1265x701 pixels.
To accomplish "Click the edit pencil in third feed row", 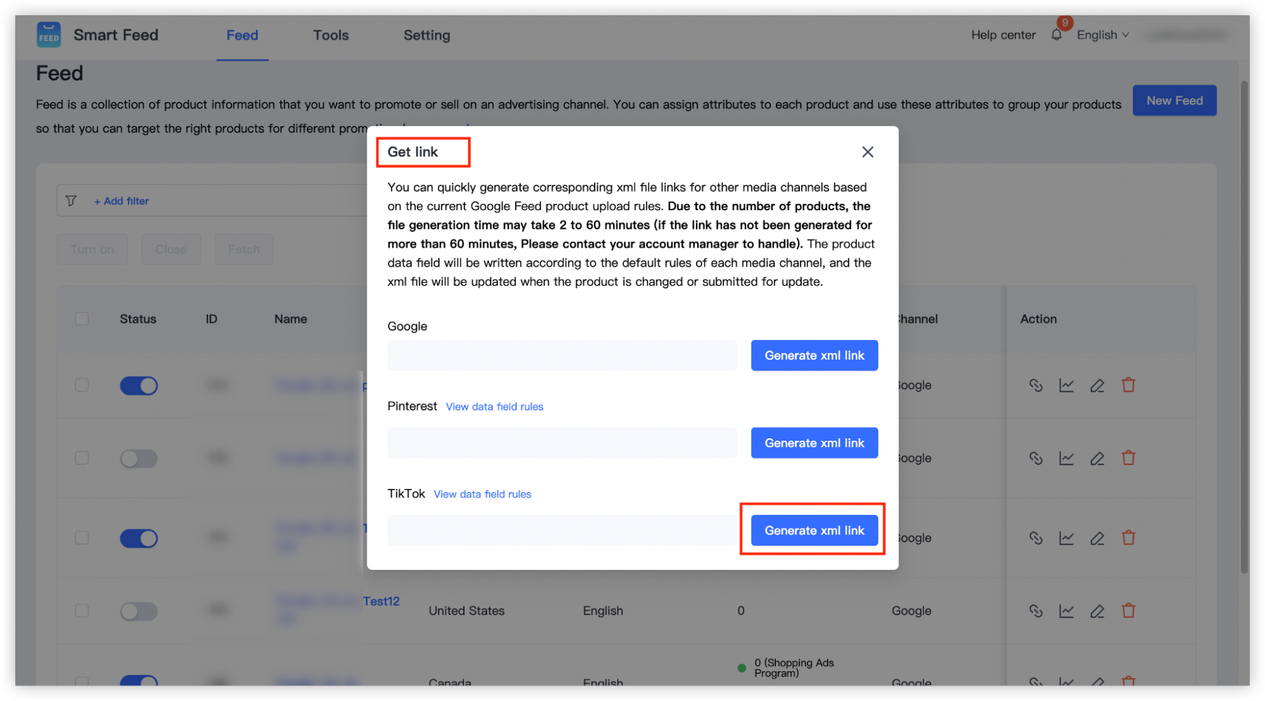I will pyautogui.click(x=1097, y=538).
